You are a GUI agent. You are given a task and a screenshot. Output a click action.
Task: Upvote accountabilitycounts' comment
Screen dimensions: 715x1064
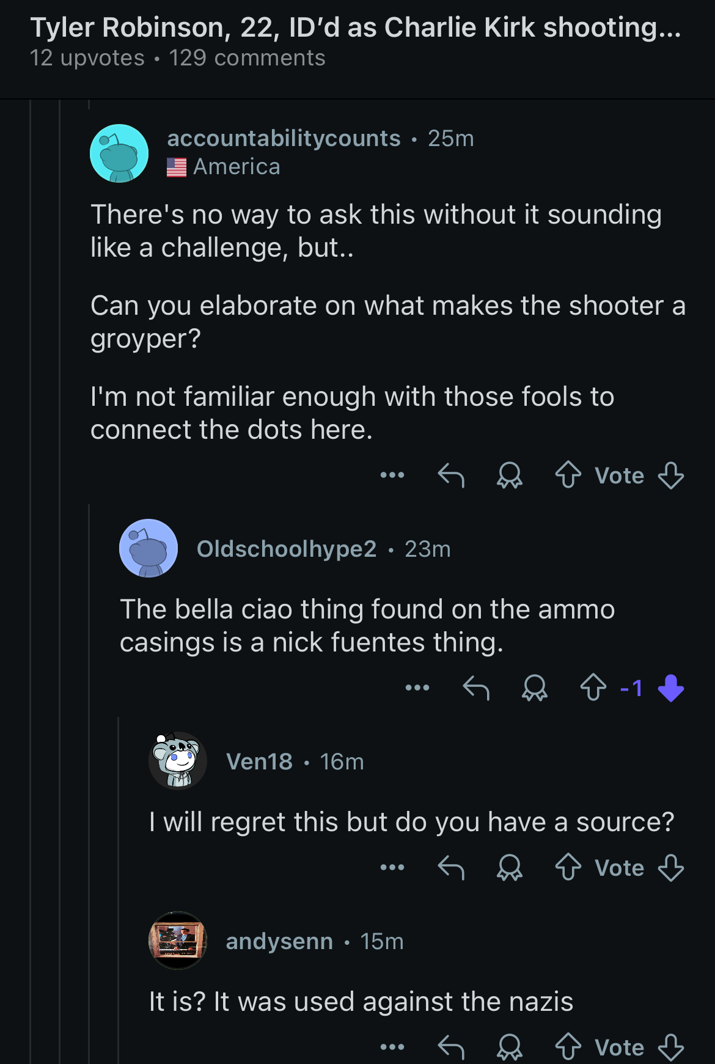tap(568, 475)
